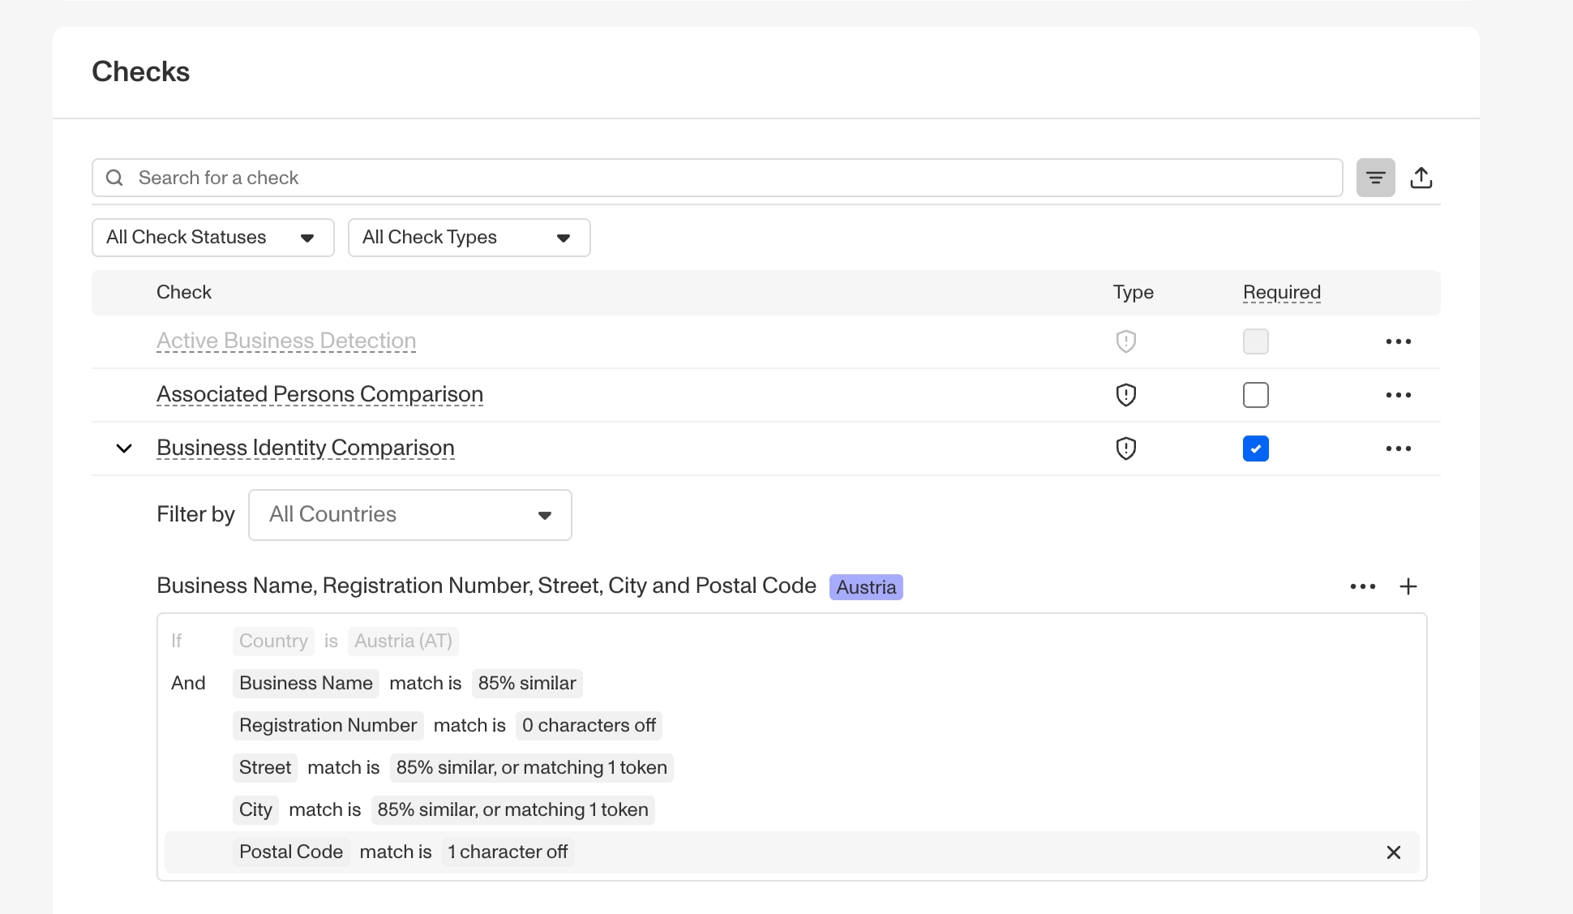Click the Search for a check field
The width and height of the screenshot is (1573, 914).
[717, 178]
